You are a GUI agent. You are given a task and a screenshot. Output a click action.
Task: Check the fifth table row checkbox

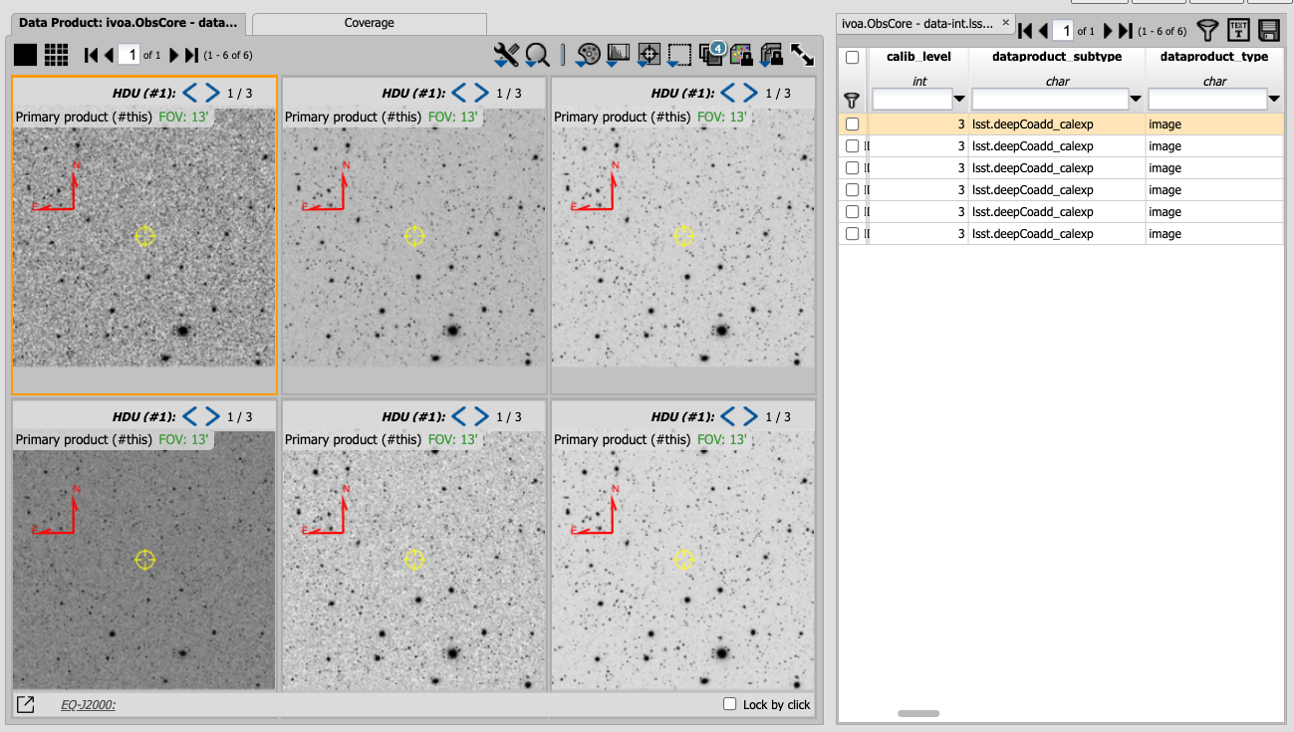852,212
